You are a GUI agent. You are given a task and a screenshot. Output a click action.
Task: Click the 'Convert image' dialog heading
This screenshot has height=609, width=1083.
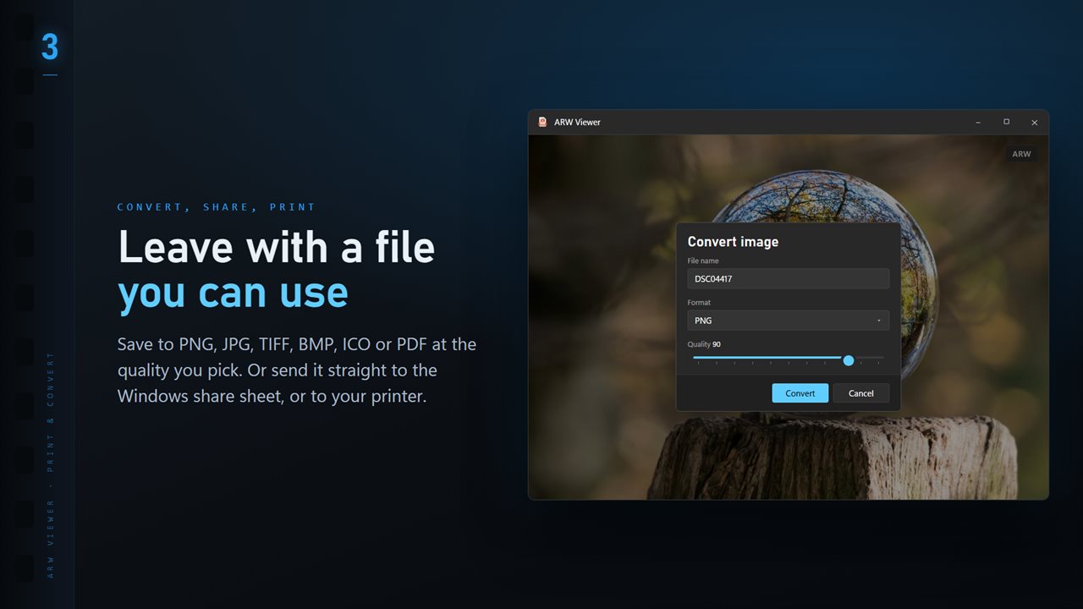tap(733, 242)
